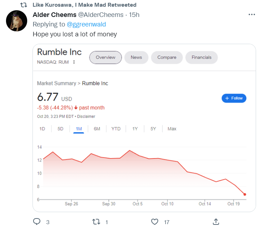The width and height of the screenshot is (261, 228).
Task: Show the YTD chart range
Action: pyautogui.click(x=116, y=129)
